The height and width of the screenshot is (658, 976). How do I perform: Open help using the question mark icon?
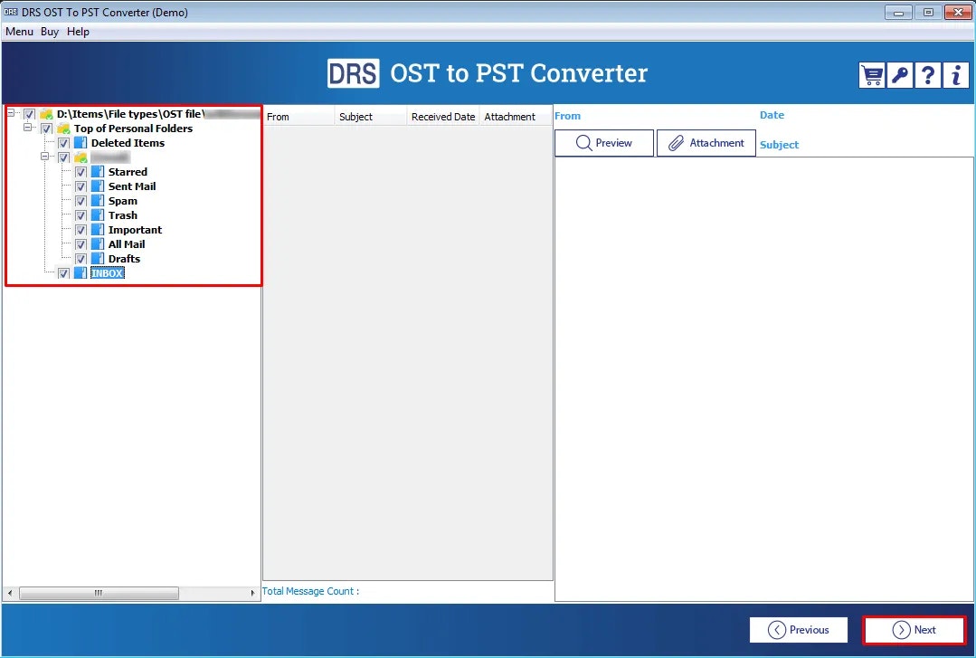click(x=927, y=74)
